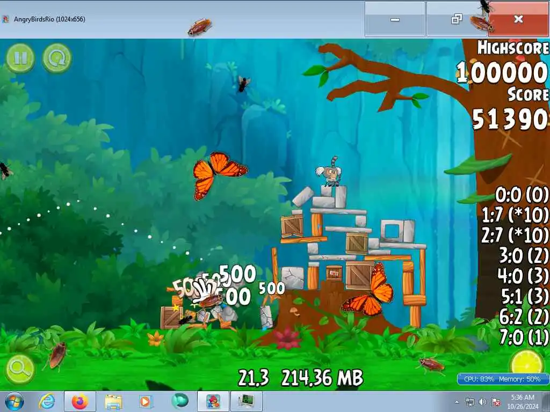Open the volume speaker tray icon
Viewport: 550px width, 412px height.
[x=483, y=402]
